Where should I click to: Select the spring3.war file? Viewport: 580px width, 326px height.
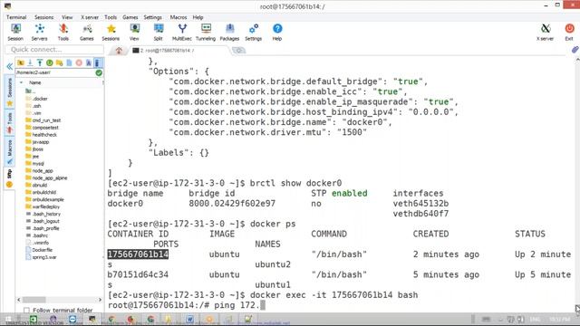tap(41, 257)
